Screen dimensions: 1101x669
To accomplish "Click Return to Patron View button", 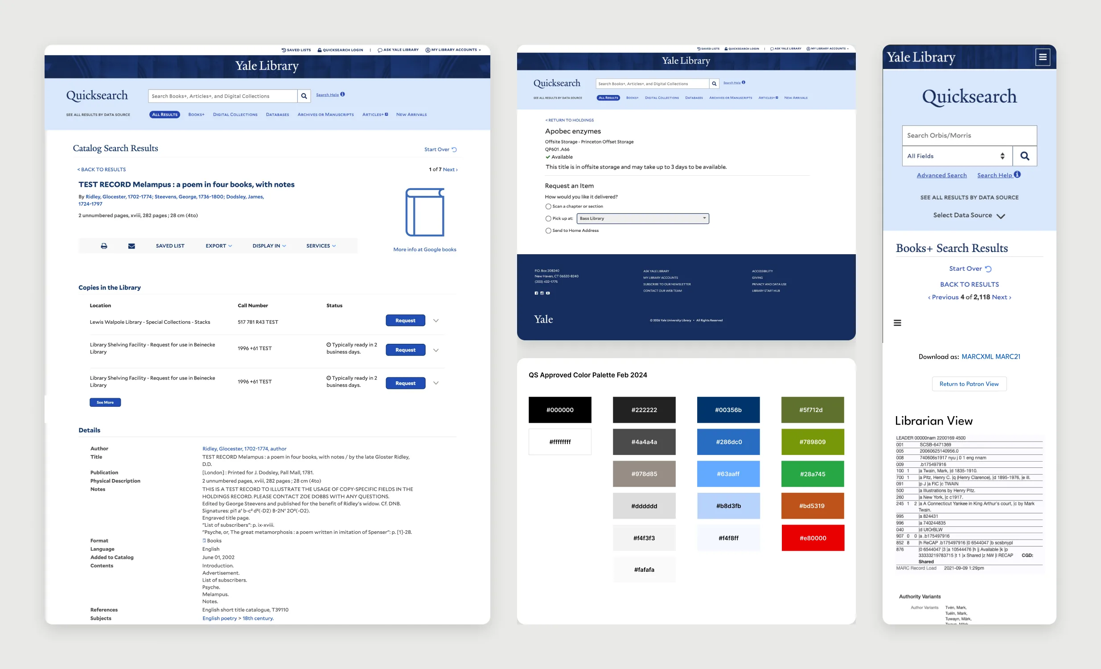I will click(969, 384).
